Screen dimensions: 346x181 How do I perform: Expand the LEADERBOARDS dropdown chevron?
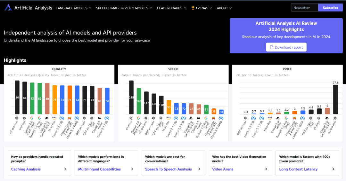185,8
